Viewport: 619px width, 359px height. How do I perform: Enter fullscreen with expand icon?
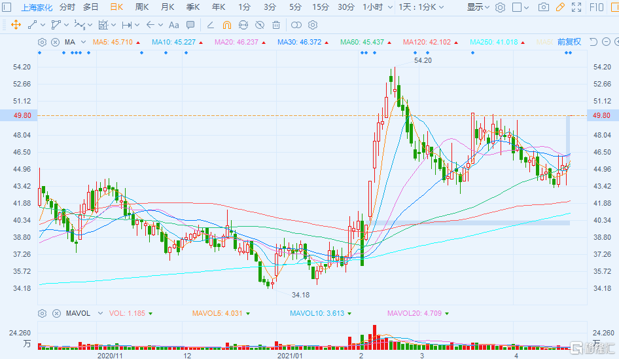(576, 7)
